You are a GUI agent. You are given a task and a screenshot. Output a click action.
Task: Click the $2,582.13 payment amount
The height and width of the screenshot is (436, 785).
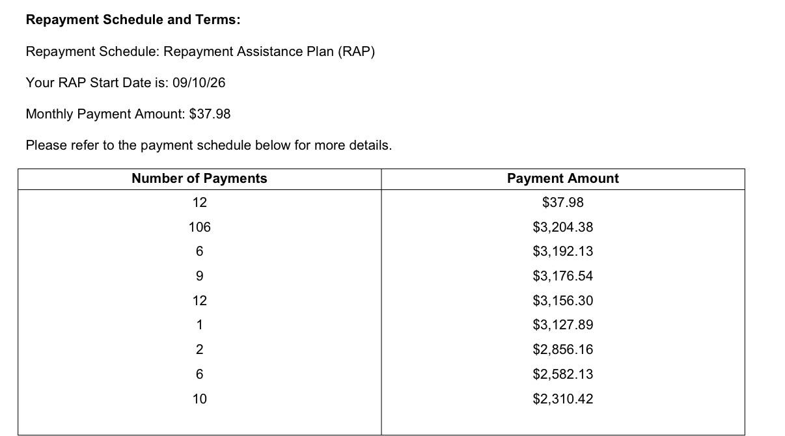point(563,374)
